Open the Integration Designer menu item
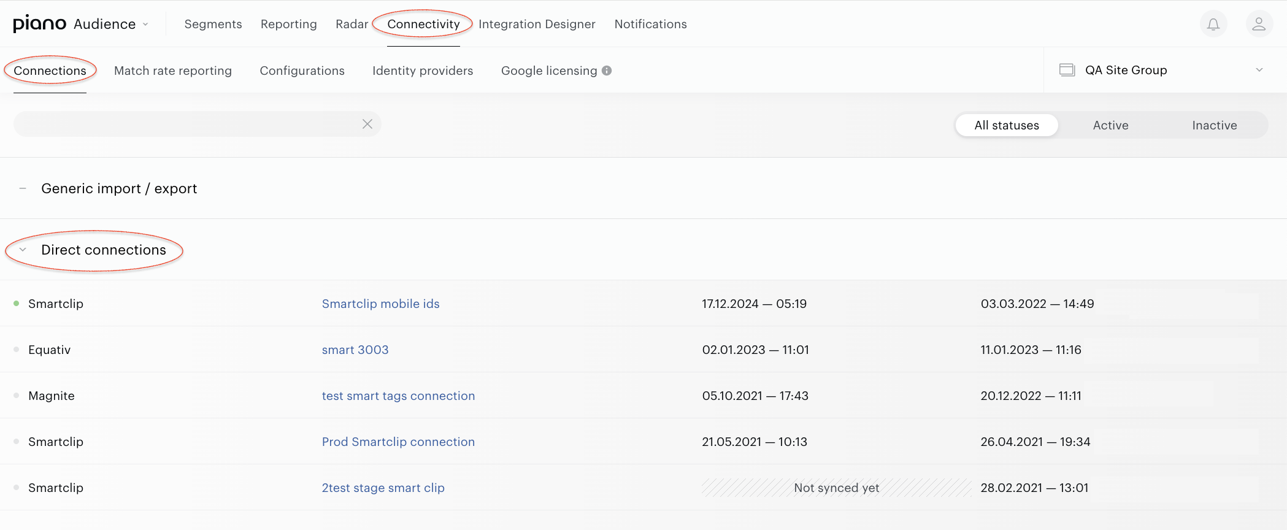 tap(537, 24)
